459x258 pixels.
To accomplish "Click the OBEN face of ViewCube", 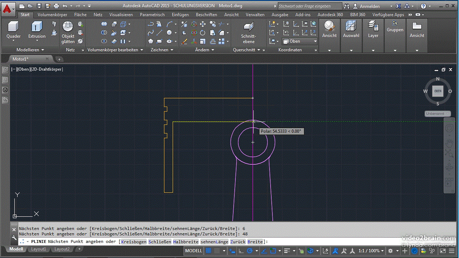I will 438,91.
